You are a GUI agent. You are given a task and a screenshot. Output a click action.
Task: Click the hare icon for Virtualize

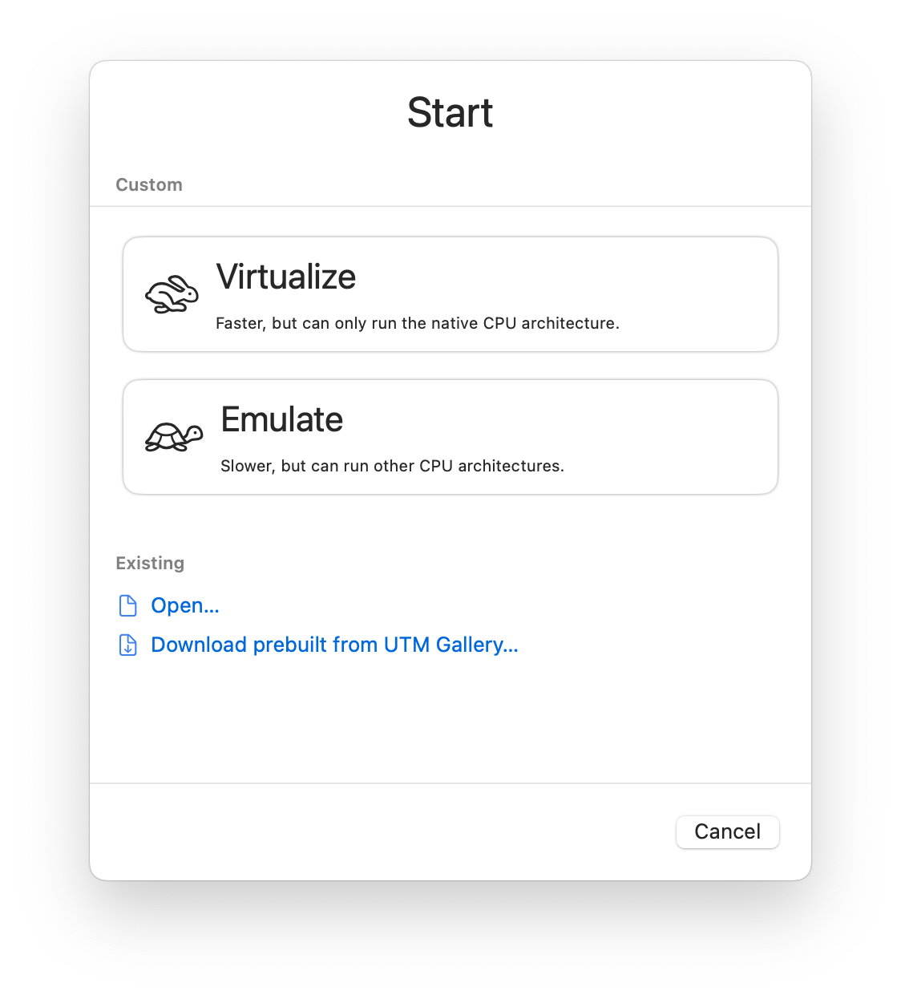172,294
